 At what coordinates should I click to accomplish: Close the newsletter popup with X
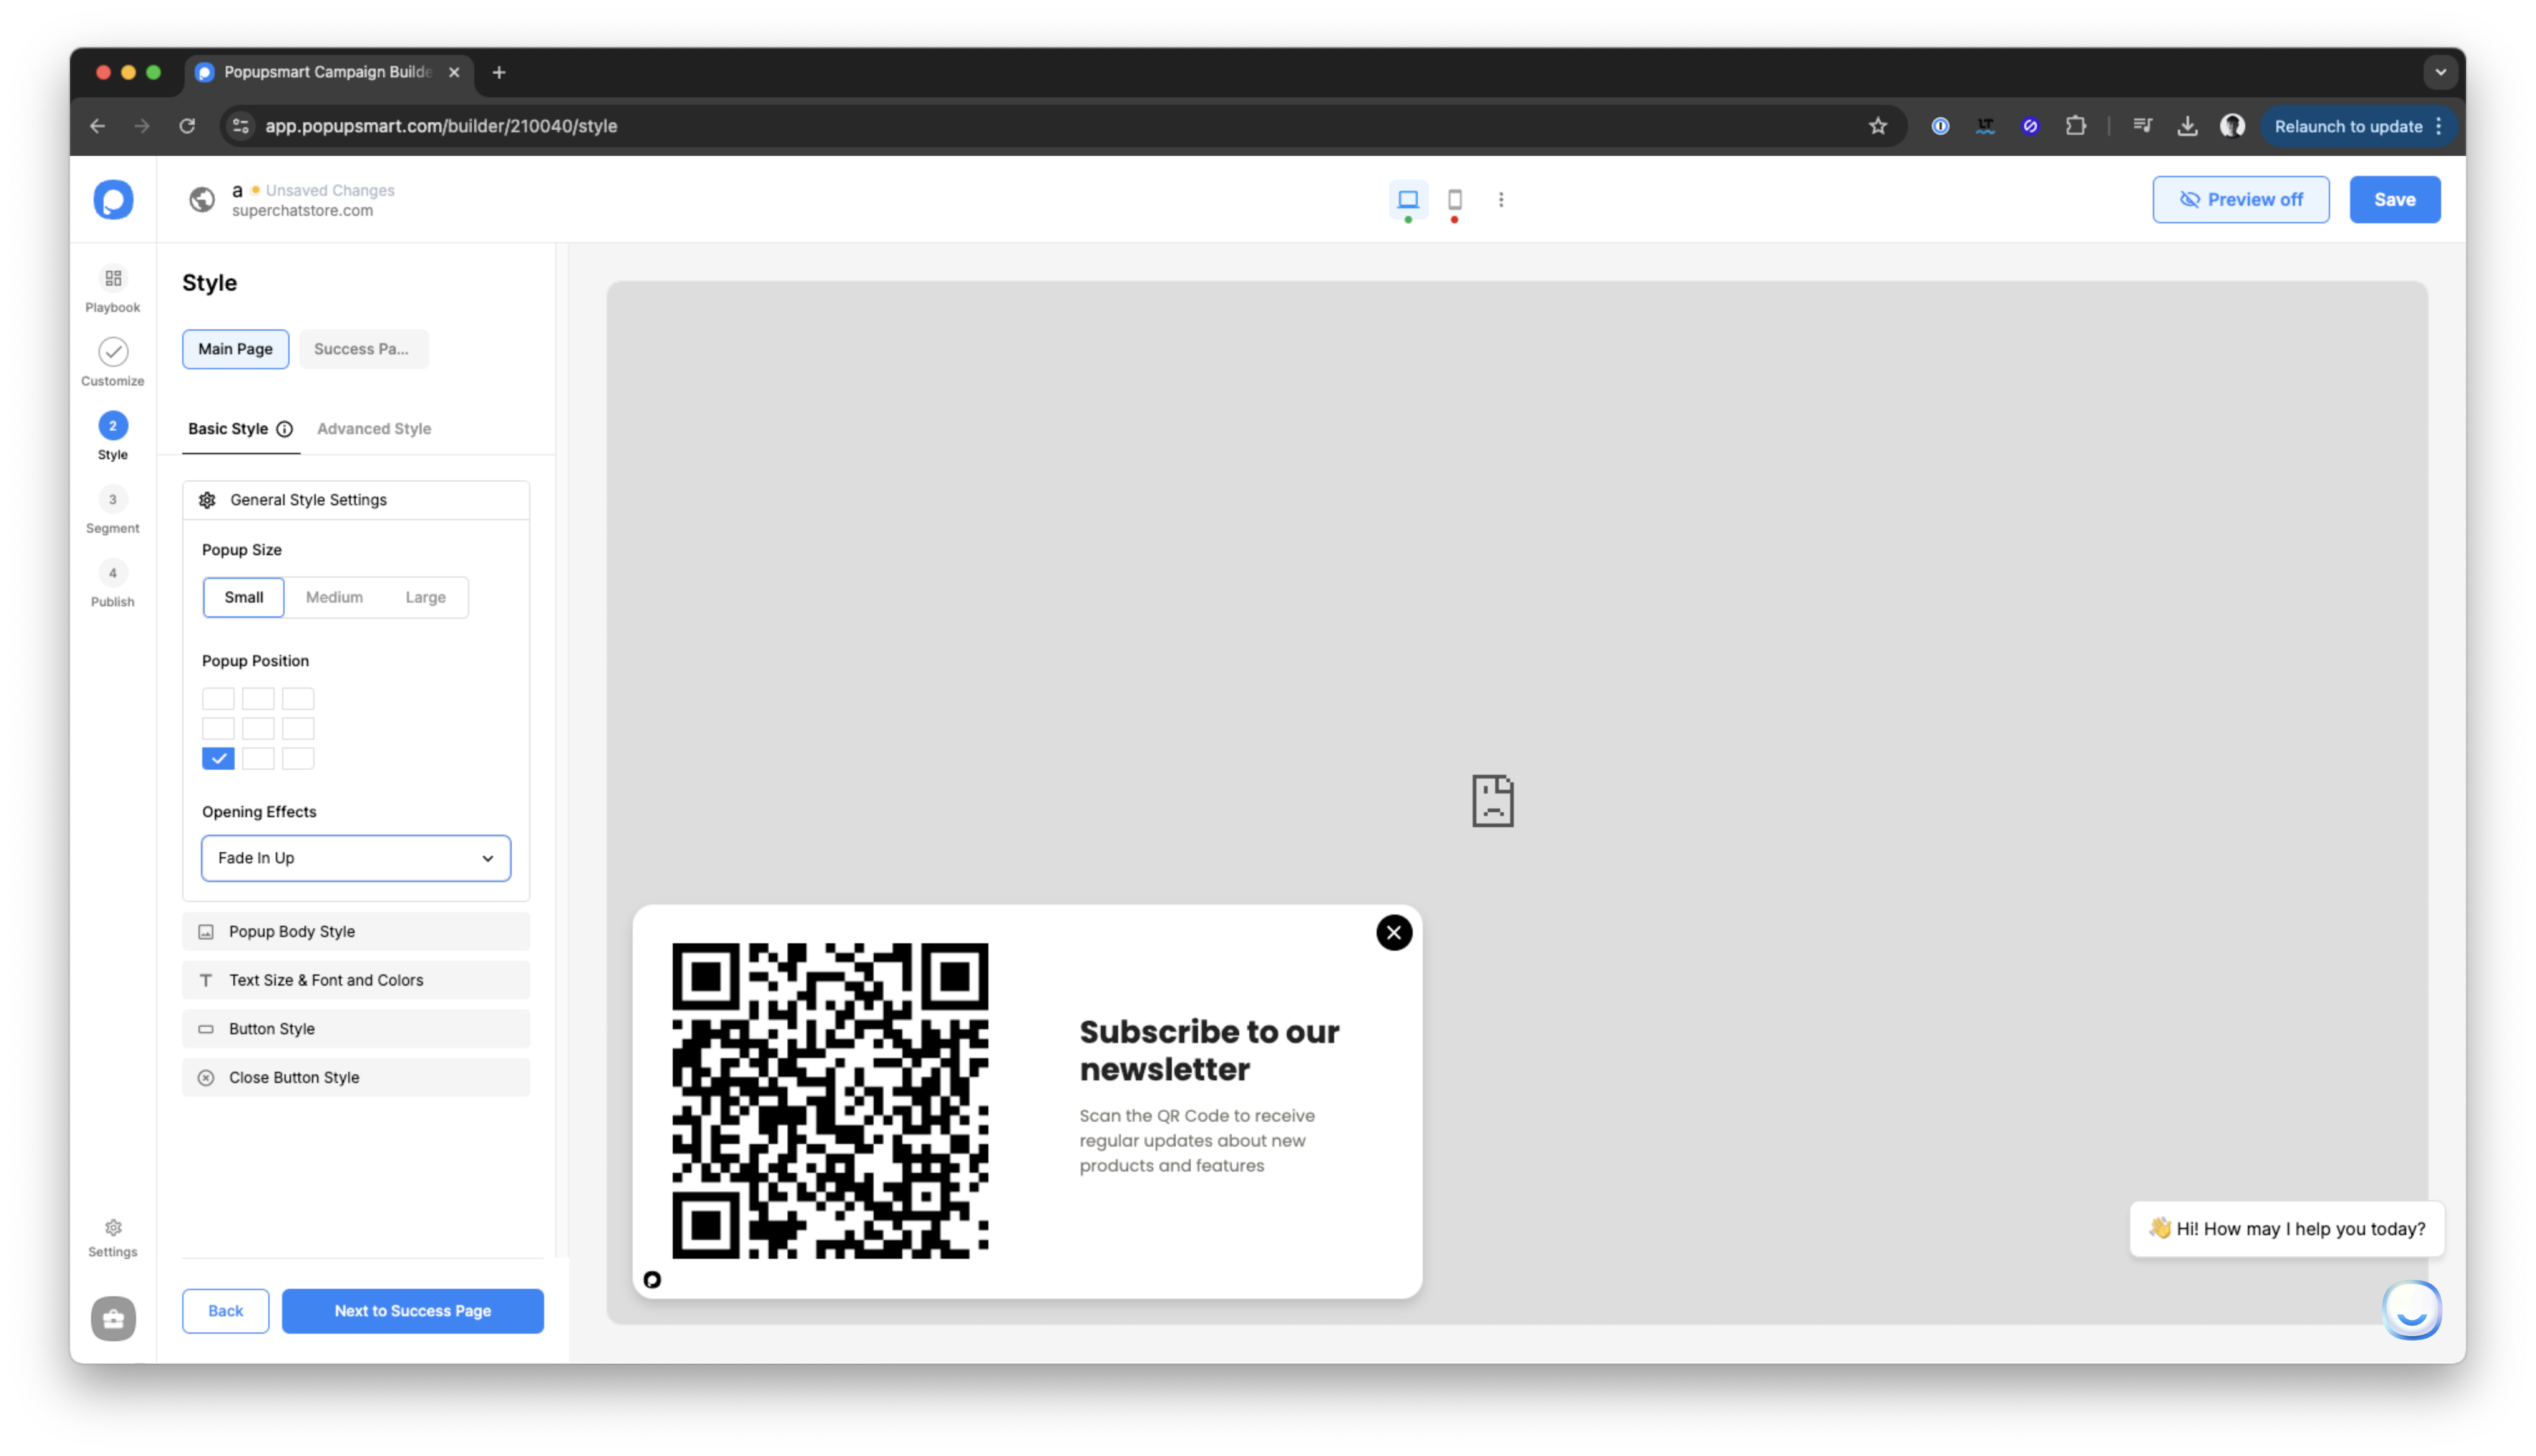click(1393, 932)
